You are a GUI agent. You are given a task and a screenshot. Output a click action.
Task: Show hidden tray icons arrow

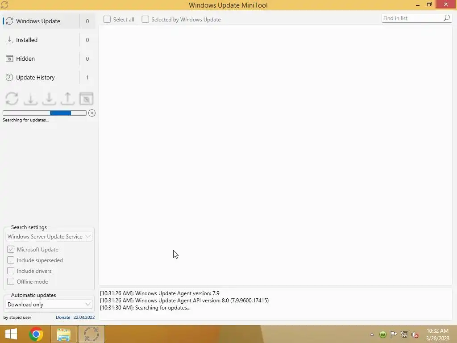click(x=372, y=335)
